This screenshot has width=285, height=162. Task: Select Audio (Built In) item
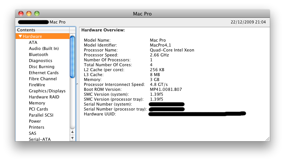[44, 48]
